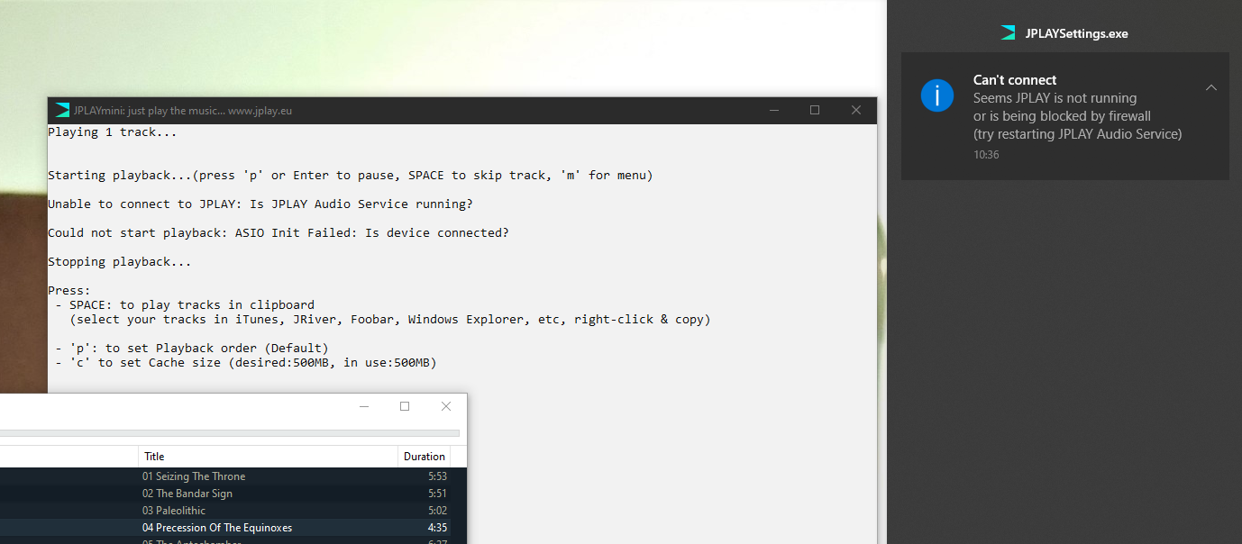Viewport: 1242px width, 544px height.
Task: Minimize the JPLAYmini console window
Action: tap(773, 110)
